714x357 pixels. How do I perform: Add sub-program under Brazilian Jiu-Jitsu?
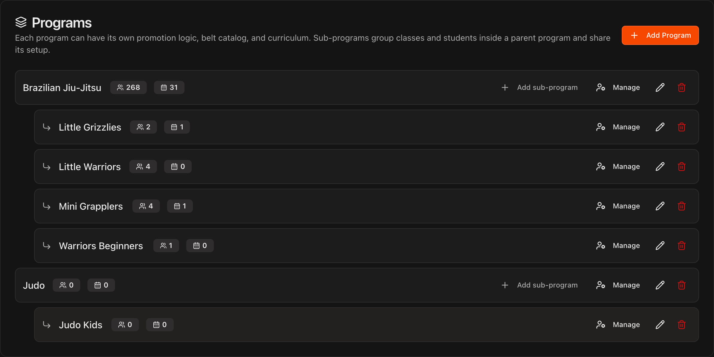[539, 87]
